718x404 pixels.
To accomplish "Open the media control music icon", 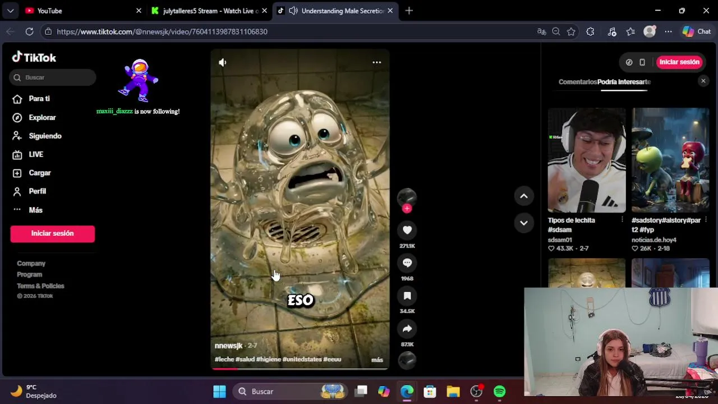I will (x=612, y=32).
